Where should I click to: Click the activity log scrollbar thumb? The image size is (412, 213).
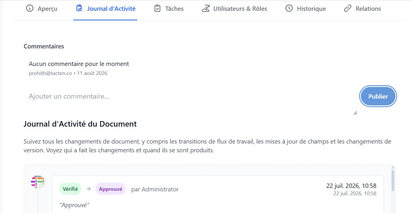pyautogui.click(x=393, y=181)
